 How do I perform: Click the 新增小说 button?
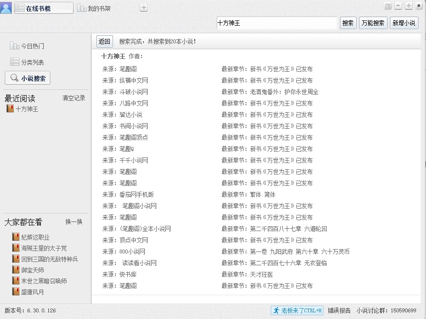coord(404,23)
